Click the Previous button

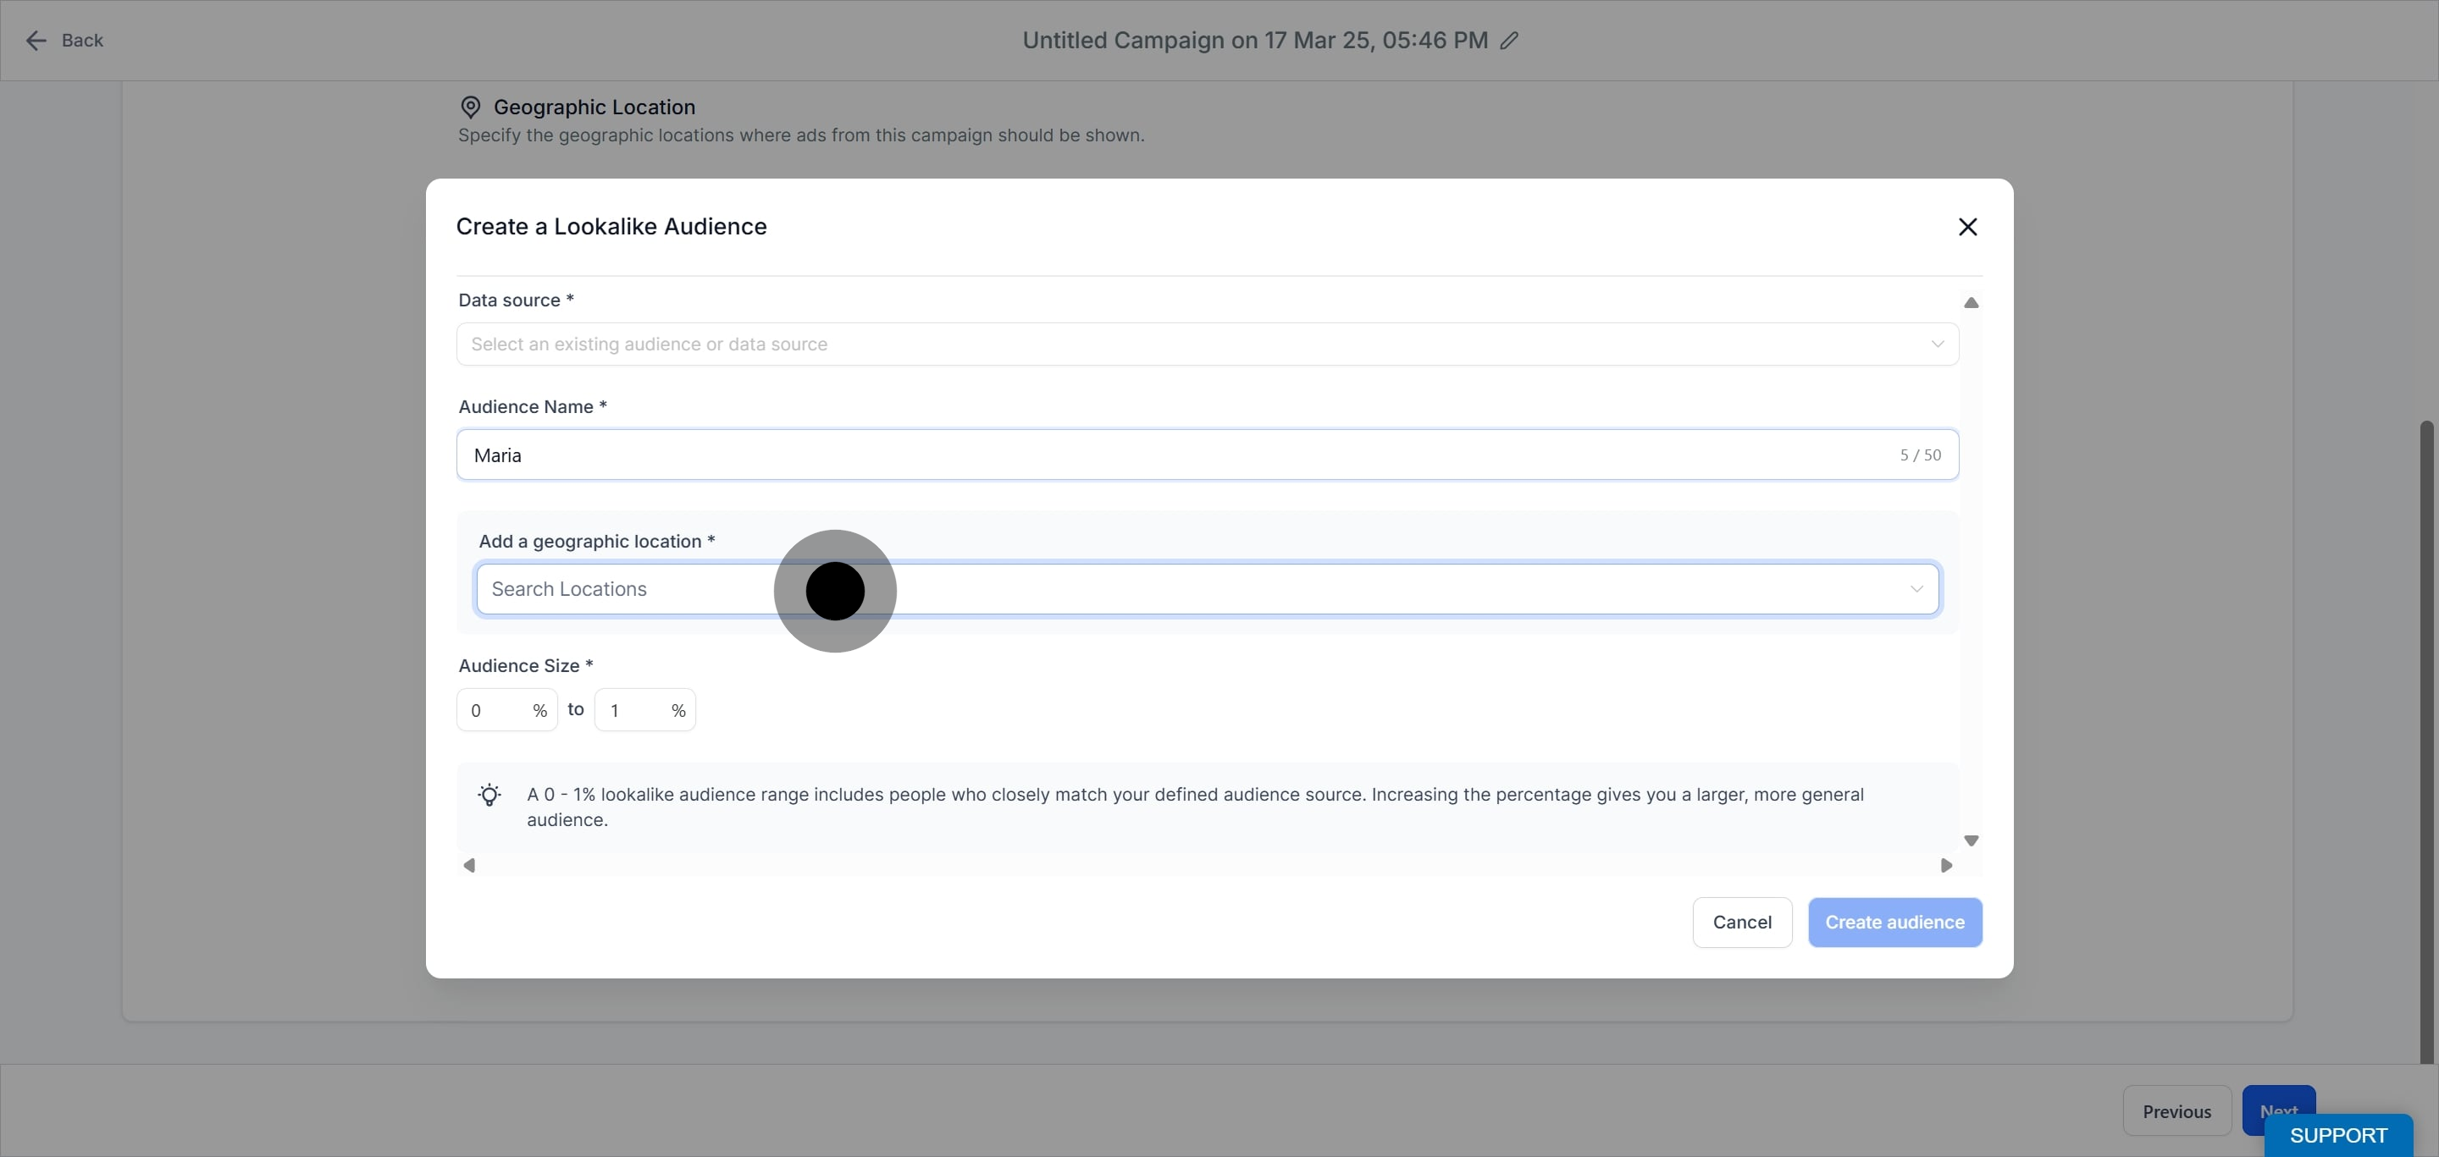[x=2176, y=1111]
